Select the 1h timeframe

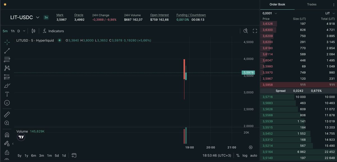click(x=13, y=31)
